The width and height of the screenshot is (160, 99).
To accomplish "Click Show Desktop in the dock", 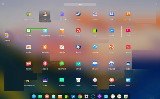I will (40, 96).
